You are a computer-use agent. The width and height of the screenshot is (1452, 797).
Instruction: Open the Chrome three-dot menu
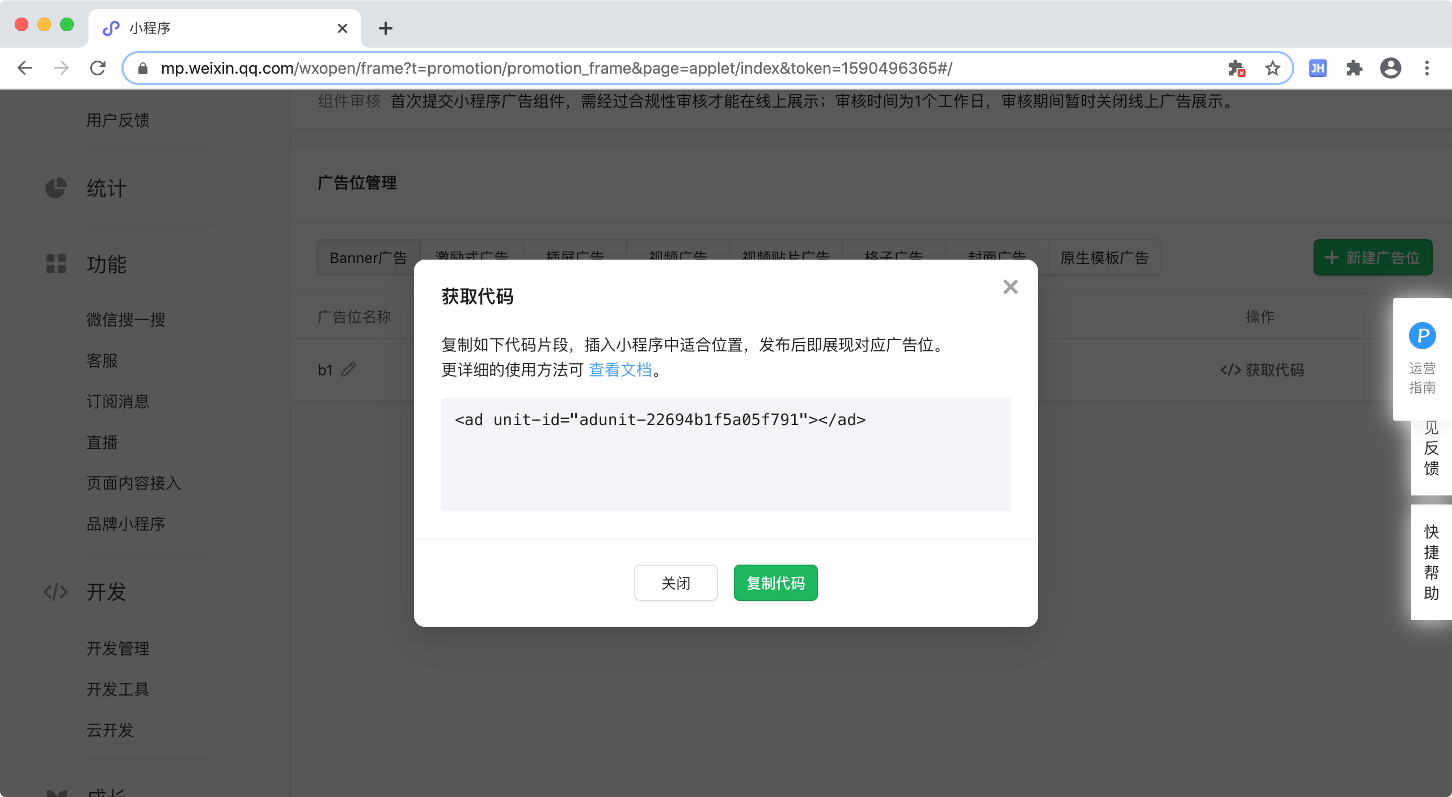(1427, 69)
